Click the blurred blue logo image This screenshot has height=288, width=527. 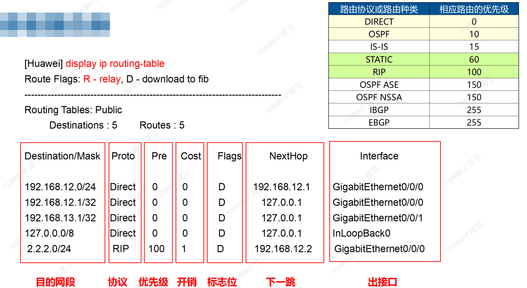[55, 25]
